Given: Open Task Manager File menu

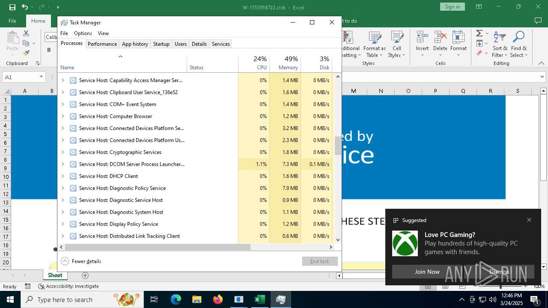Looking at the screenshot, I should [x=64, y=33].
